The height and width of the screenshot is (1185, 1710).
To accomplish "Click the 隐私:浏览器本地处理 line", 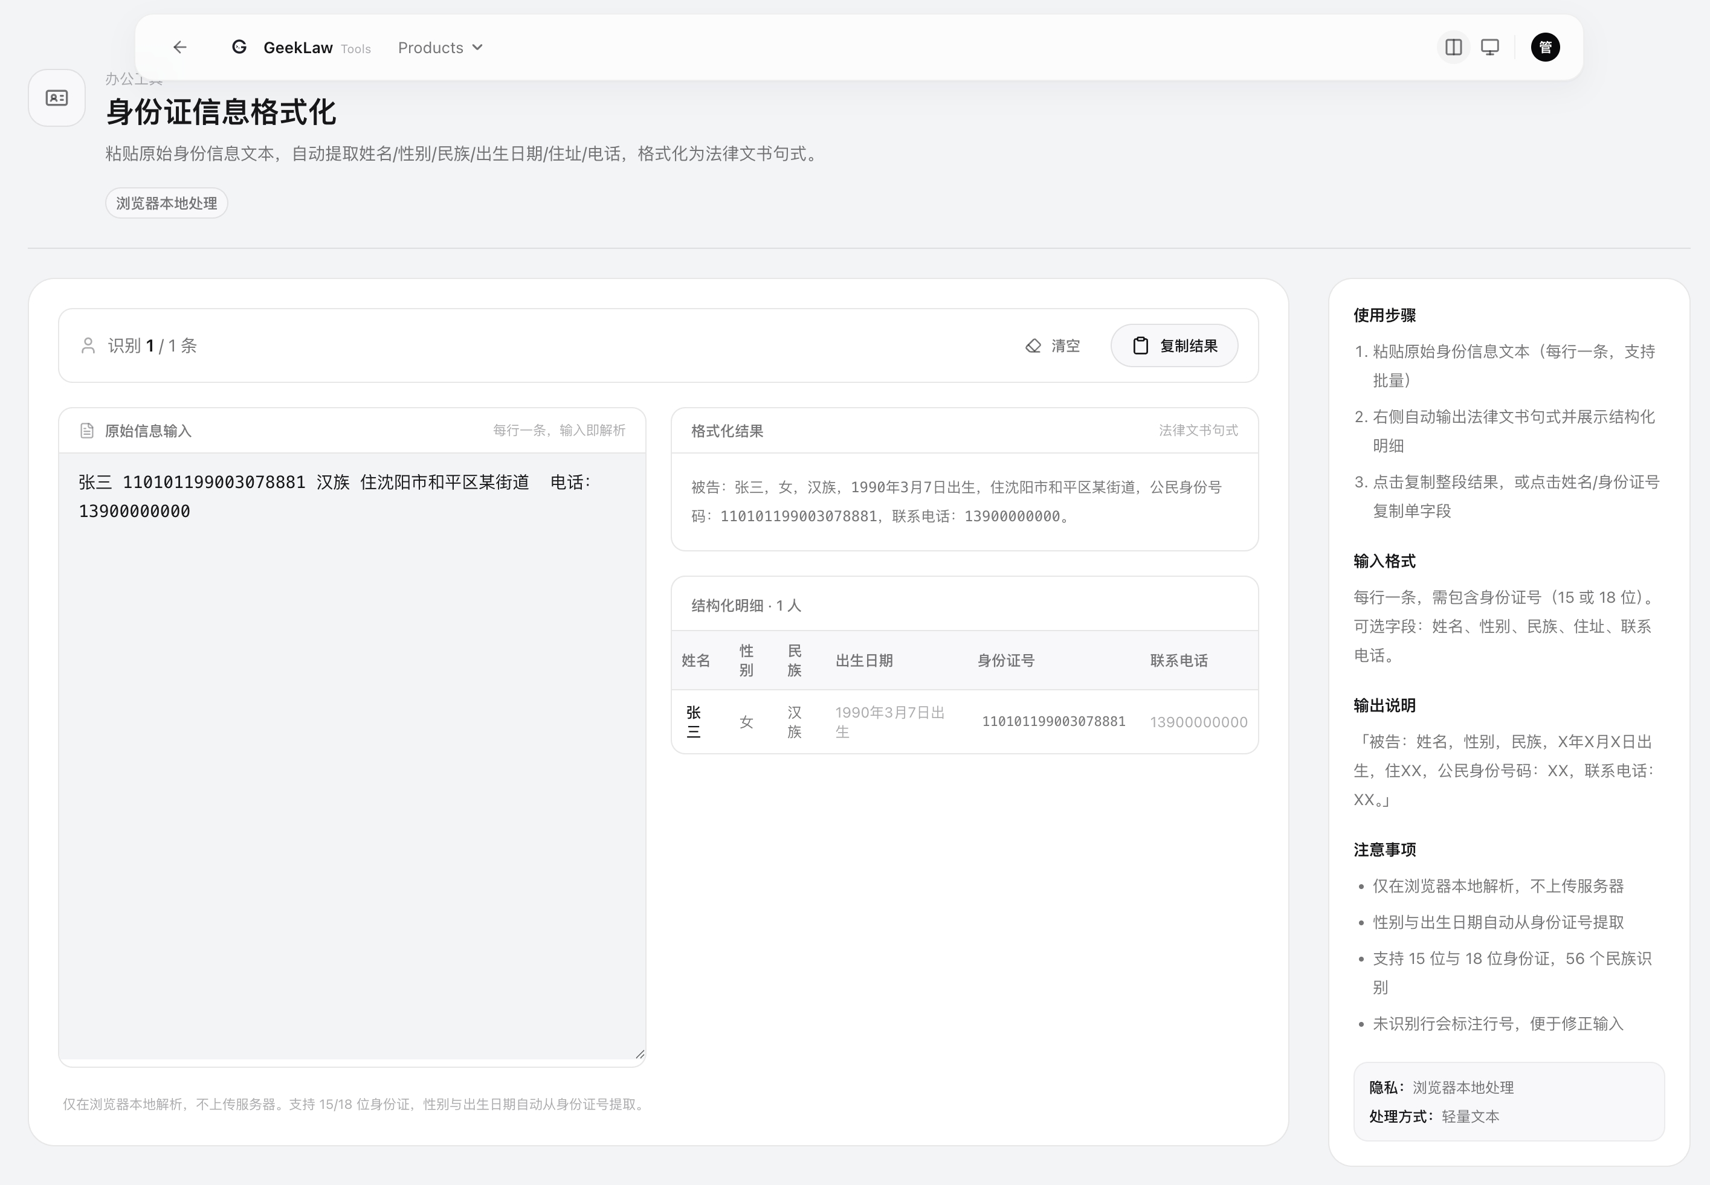I will coord(1441,1088).
